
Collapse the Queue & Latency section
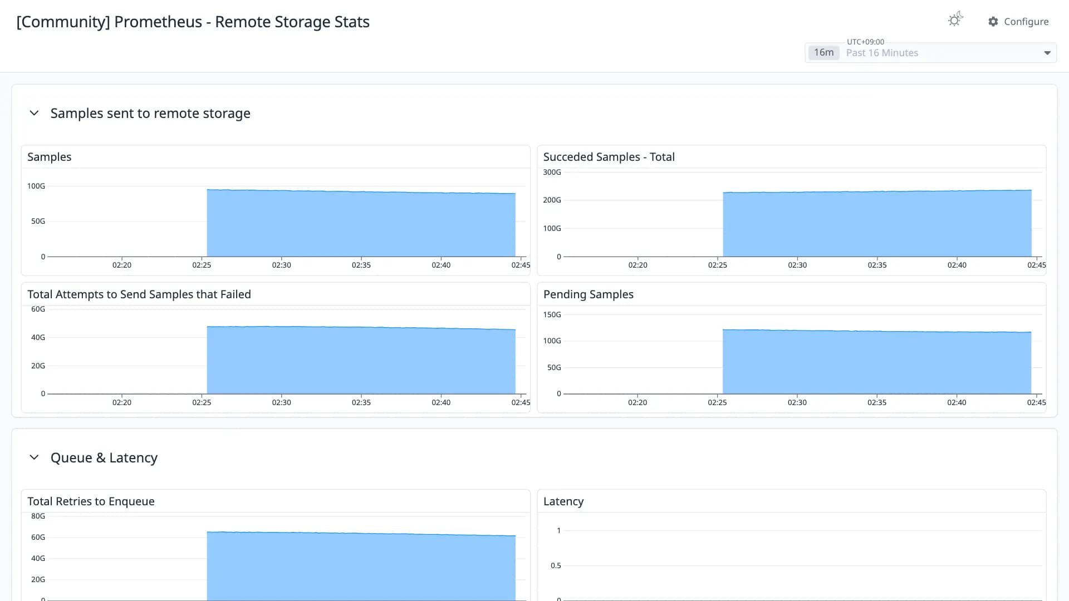point(34,457)
